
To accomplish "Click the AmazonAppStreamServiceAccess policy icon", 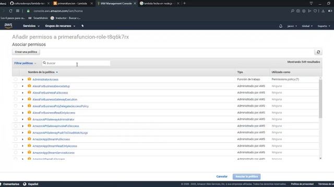I will pos(29,152).
